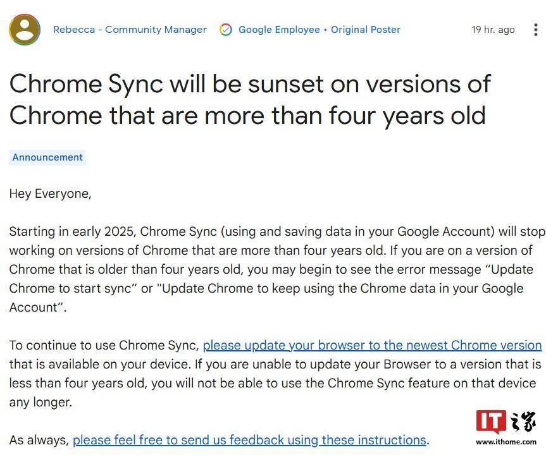Click the Starting in early 2025 paragraph
The height and width of the screenshot is (457, 546).
point(278,269)
